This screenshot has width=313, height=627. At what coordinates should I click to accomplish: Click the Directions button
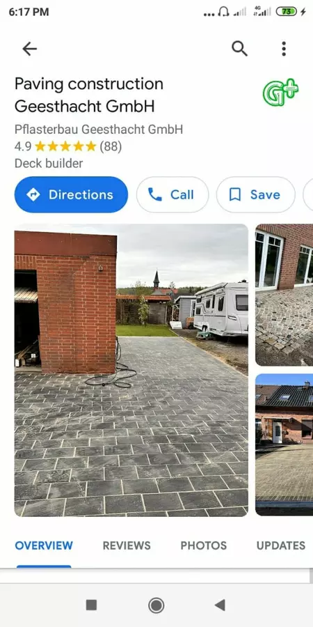pyautogui.click(x=71, y=195)
